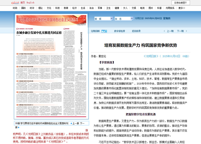Screen dimensions: 201x144
Task: Open the 光明报系 navigation item
Action: 170,8
